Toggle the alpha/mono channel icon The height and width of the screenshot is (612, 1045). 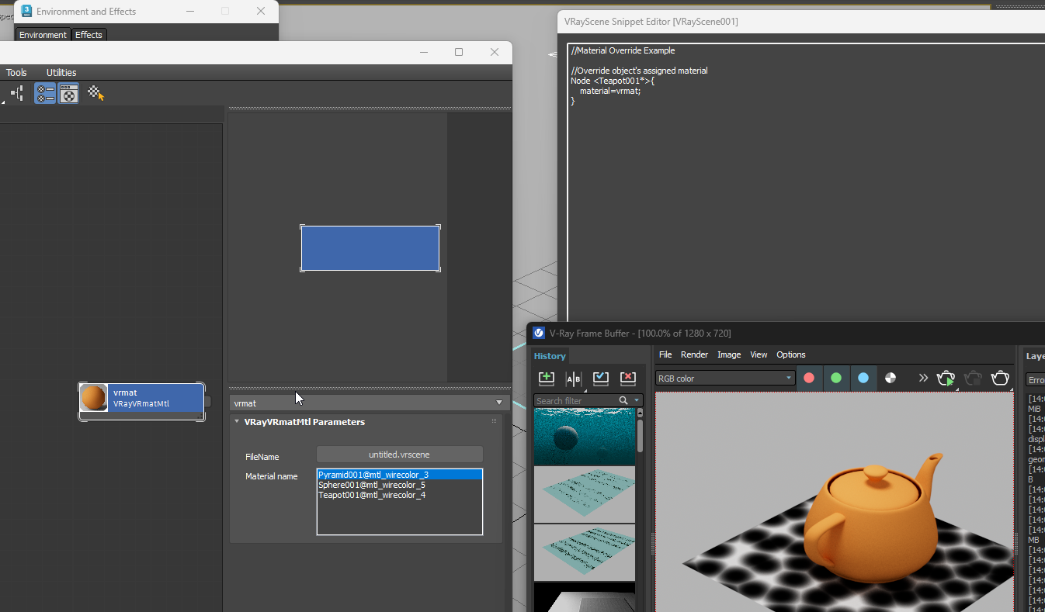tap(891, 378)
